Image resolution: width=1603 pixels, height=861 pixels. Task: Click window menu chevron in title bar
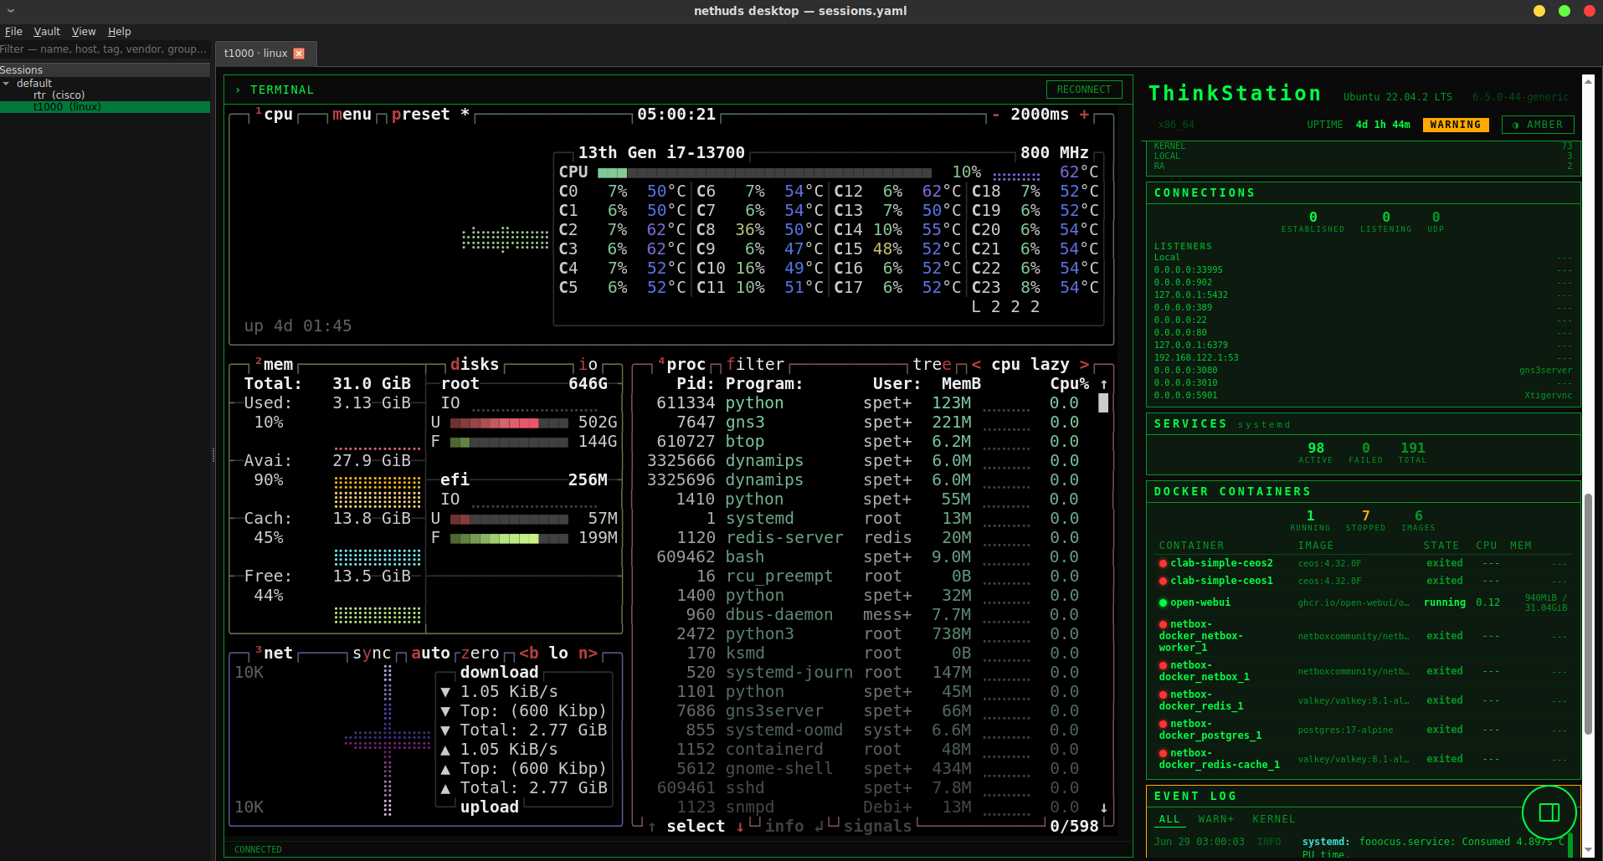(11, 11)
